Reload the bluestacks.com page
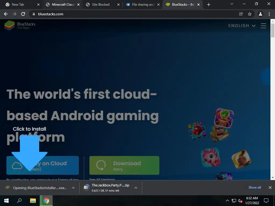 tap(23, 14)
